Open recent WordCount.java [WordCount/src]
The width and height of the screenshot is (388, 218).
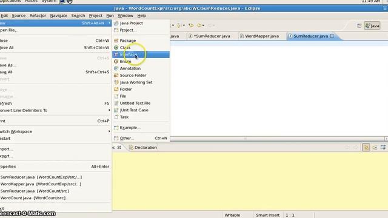(55, 198)
